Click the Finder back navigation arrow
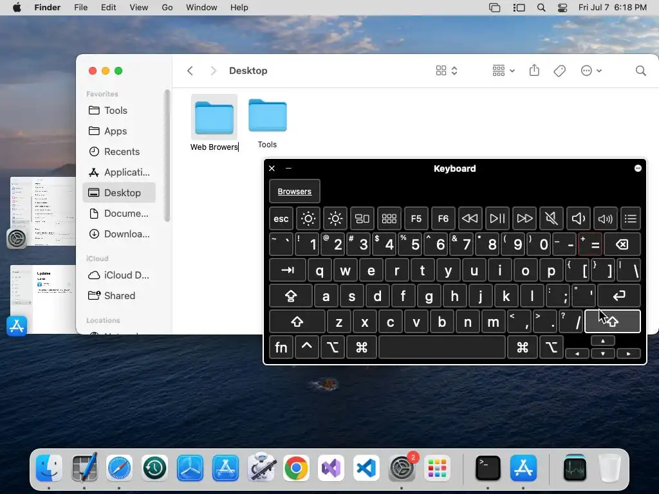The height and width of the screenshot is (494, 659). coord(190,71)
